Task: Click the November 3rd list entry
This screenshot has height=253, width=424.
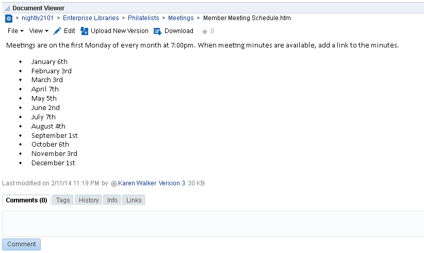Action: click(54, 154)
